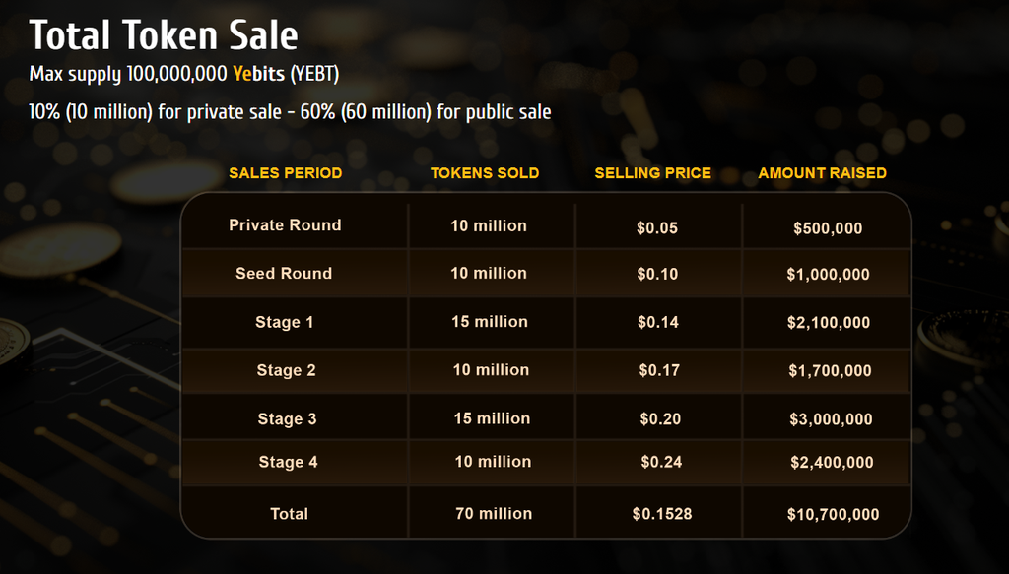This screenshot has height=574, width=1009.
Task: Select the Stage 1 row label
Action: [285, 322]
